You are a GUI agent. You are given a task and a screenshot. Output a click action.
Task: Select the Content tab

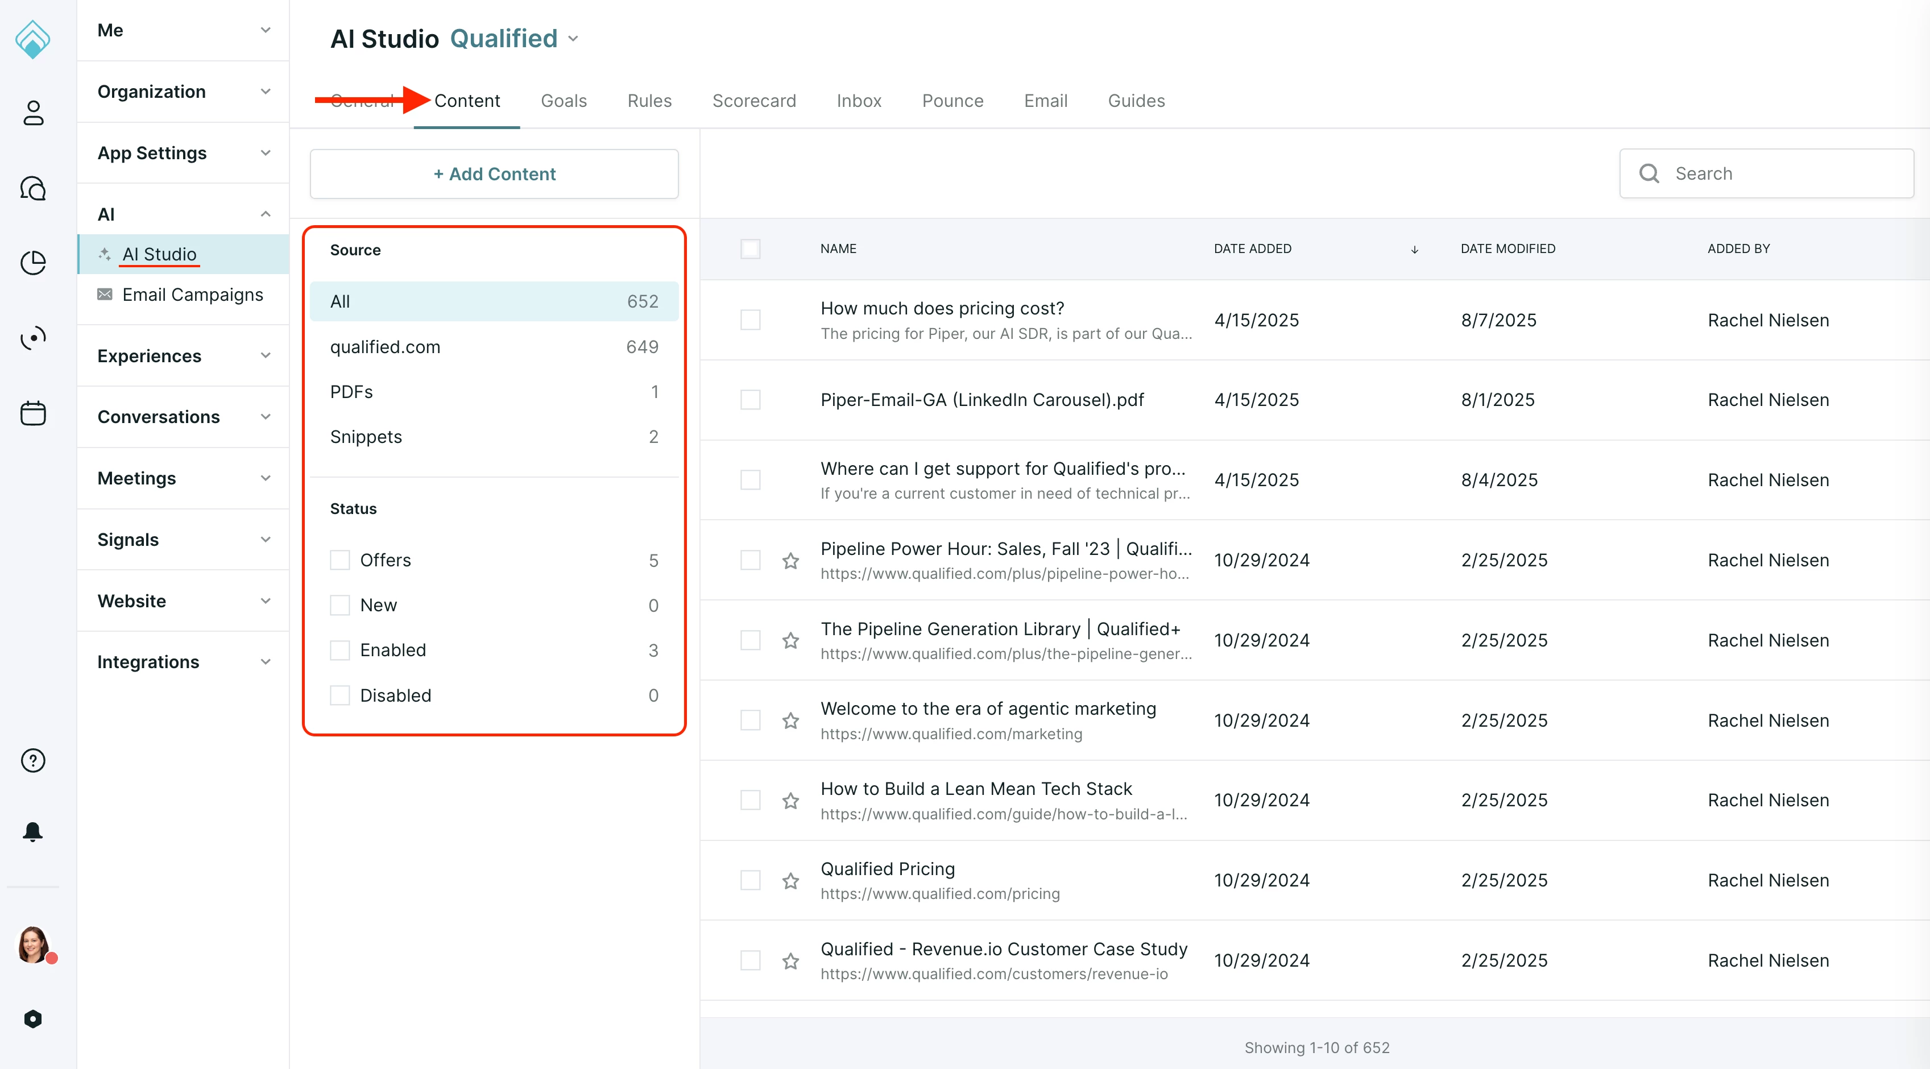click(467, 101)
